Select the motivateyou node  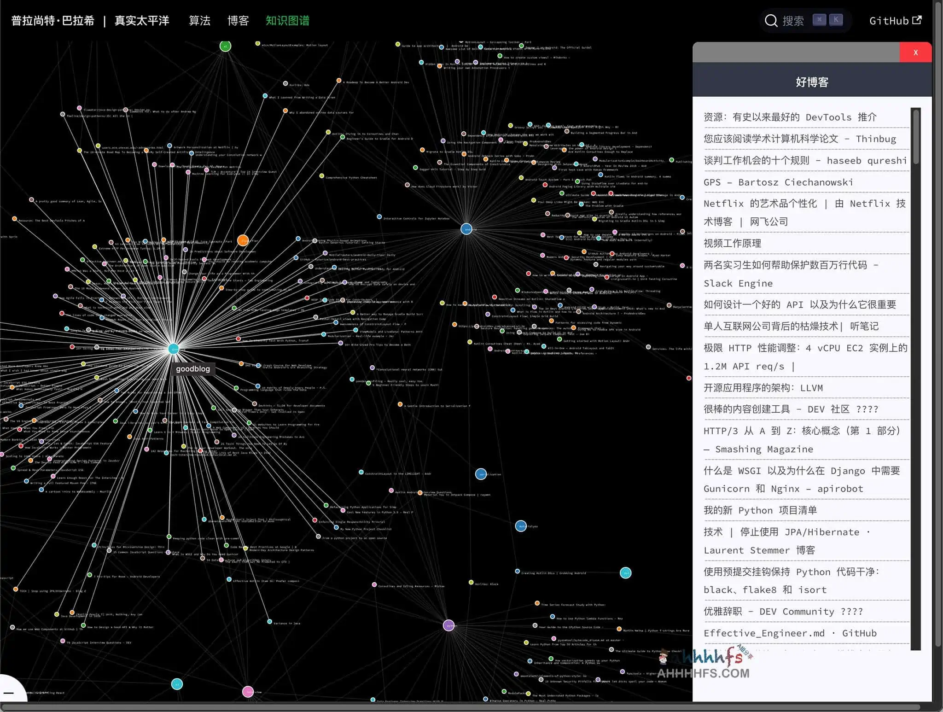point(522,526)
